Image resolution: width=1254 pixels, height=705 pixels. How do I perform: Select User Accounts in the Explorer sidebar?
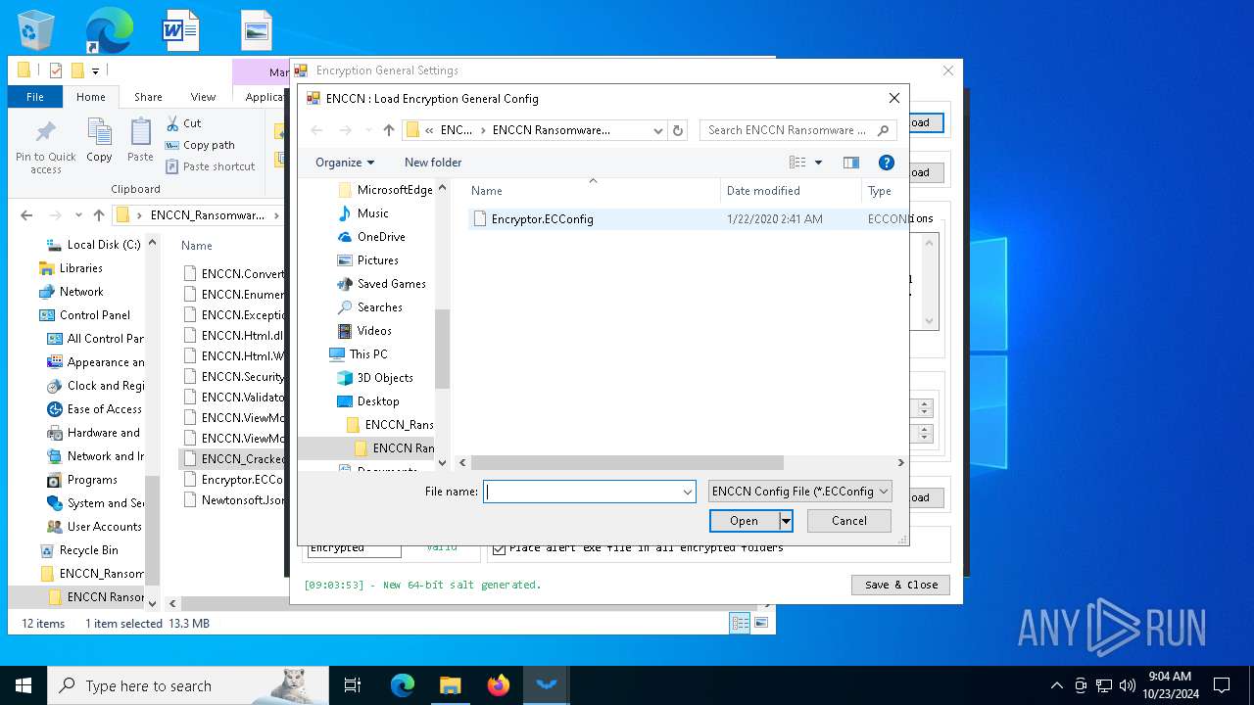tap(104, 527)
